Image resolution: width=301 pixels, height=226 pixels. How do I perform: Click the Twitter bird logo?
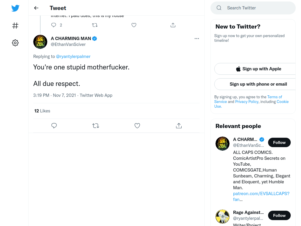[x=15, y=8]
